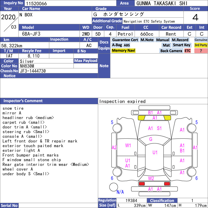The height and width of the screenshot is (208, 208).
Task: Click the G mark on windshield diagram
Action: [151, 139]
